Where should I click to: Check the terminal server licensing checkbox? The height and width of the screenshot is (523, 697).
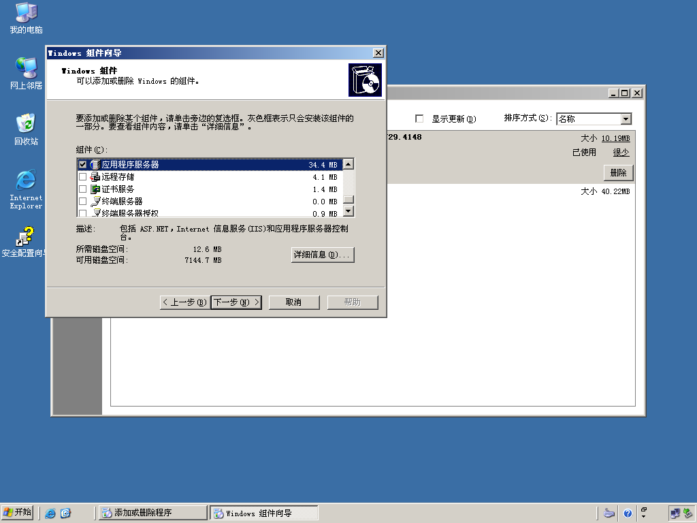coord(82,213)
